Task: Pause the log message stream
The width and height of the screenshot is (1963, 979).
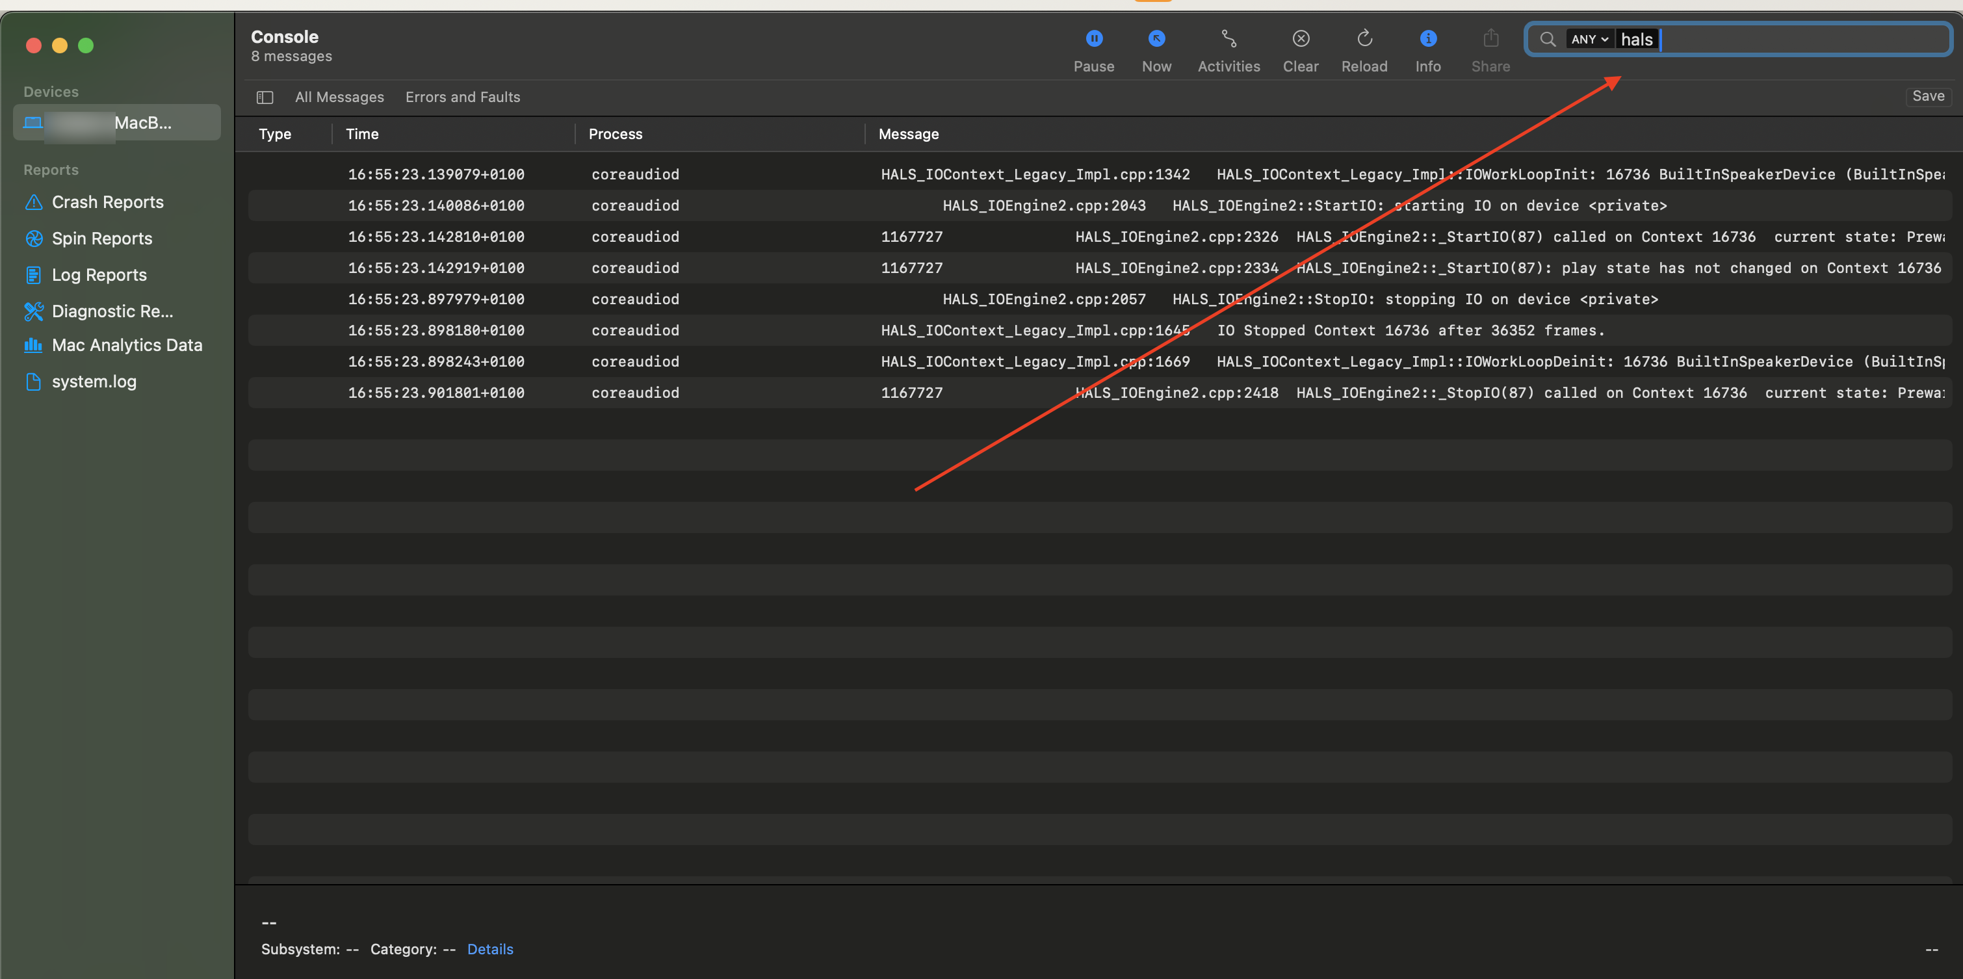Action: point(1093,39)
